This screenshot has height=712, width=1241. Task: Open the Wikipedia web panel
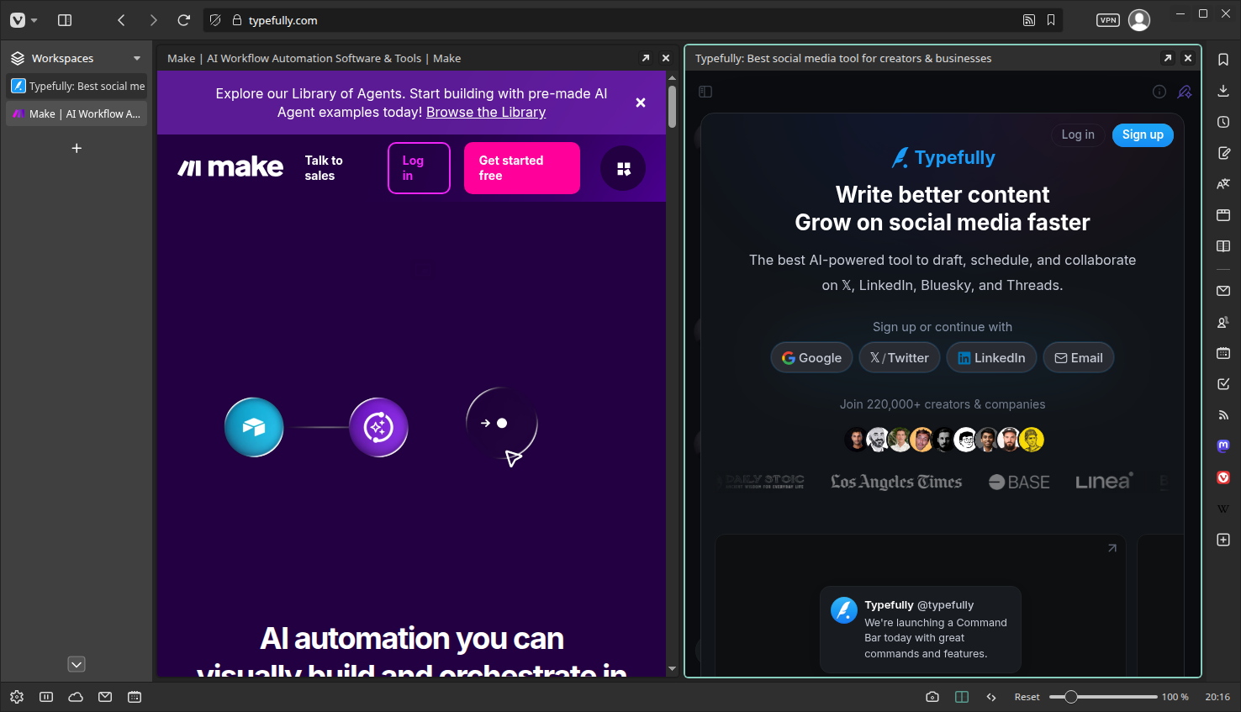click(1223, 508)
